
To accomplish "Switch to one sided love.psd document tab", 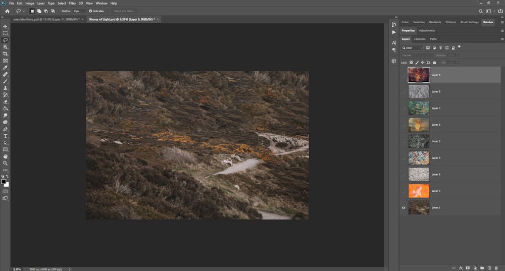I will coord(46,19).
